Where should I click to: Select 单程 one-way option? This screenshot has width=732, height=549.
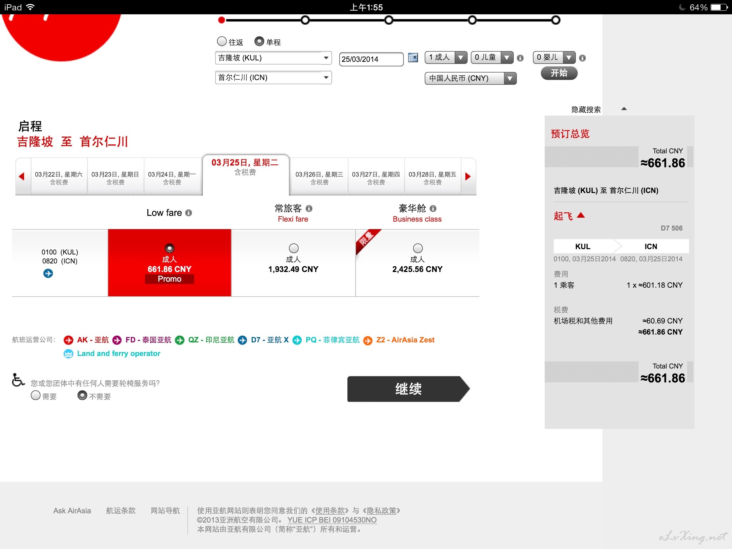point(259,41)
